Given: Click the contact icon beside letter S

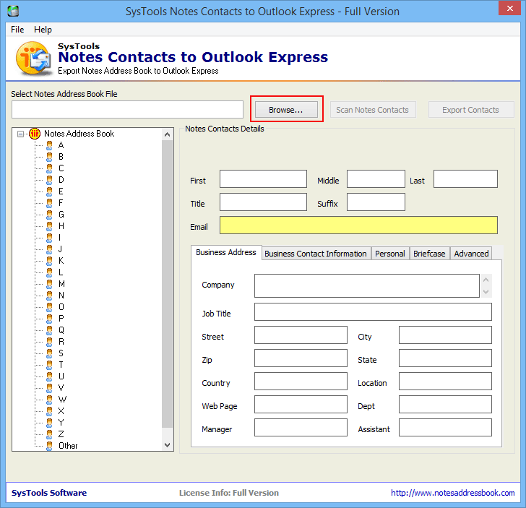Looking at the screenshot, I should click(49, 353).
